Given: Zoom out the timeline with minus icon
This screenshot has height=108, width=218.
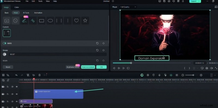Looking at the screenshot, I should 183,75.
